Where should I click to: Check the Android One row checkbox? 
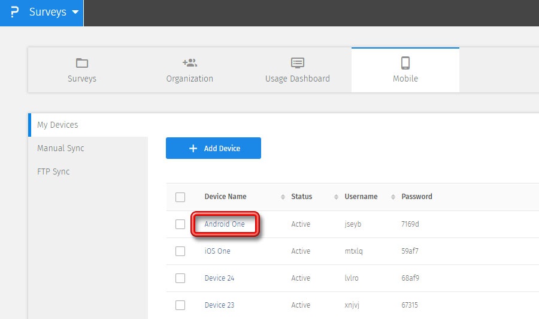[180, 224]
